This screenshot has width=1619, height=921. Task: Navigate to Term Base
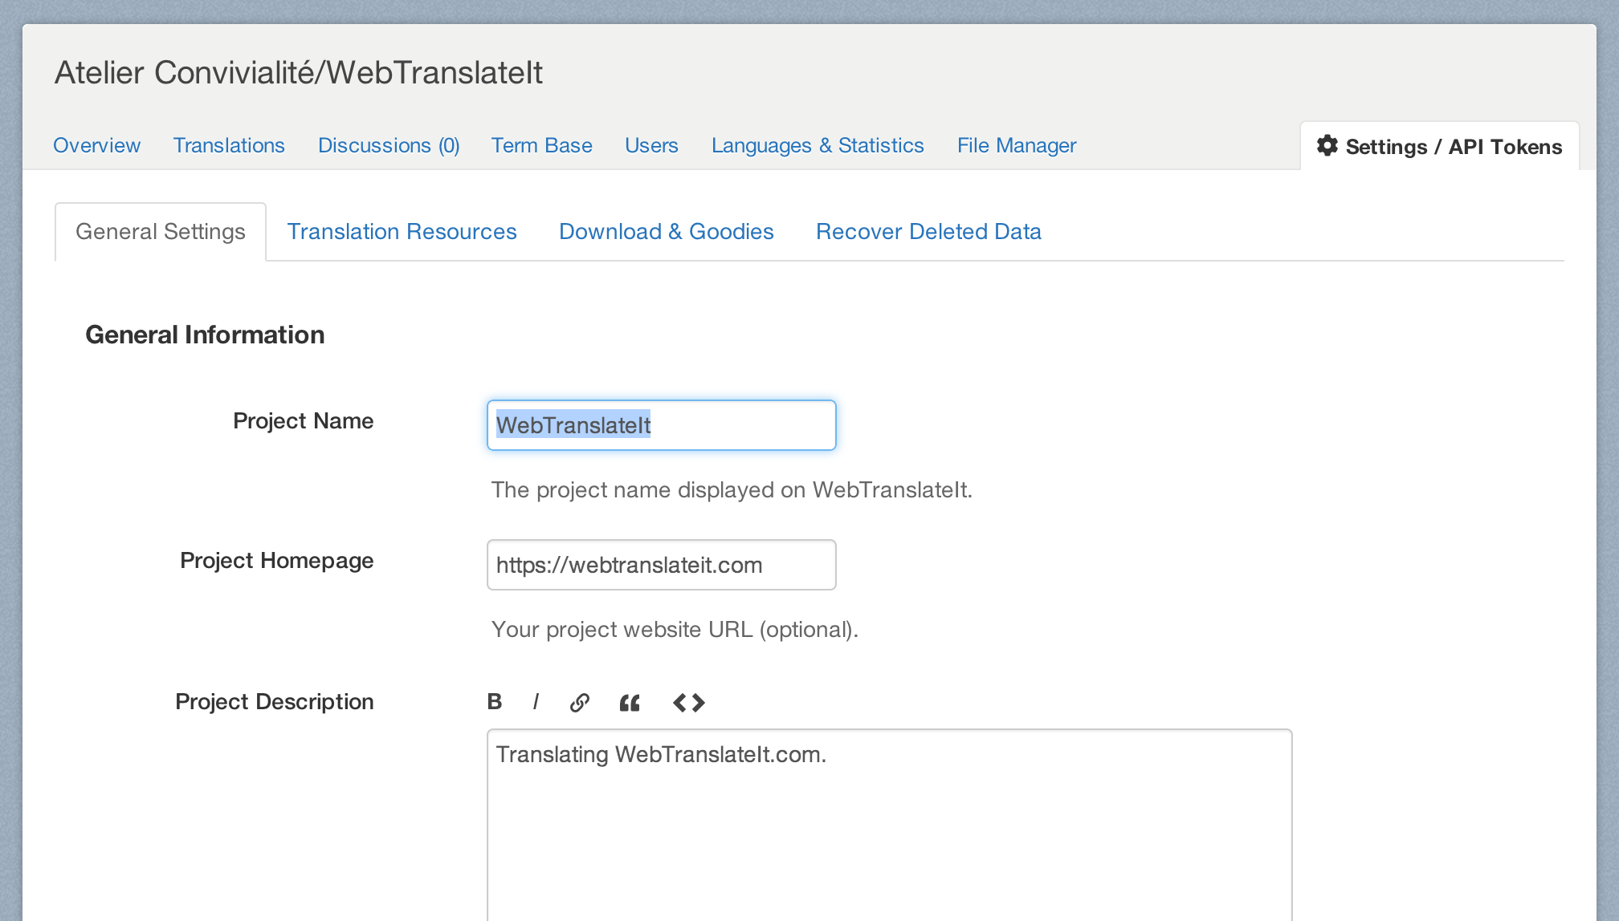tap(541, 146)
